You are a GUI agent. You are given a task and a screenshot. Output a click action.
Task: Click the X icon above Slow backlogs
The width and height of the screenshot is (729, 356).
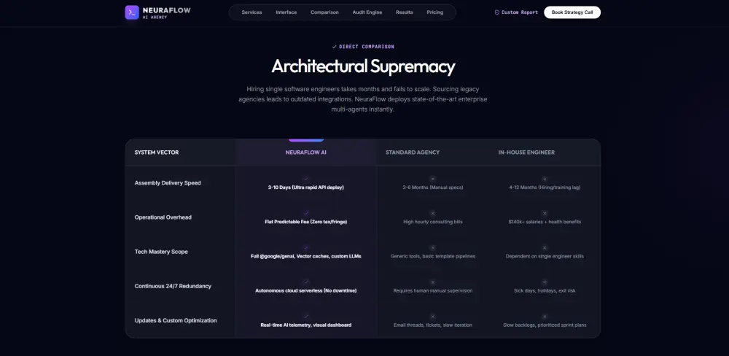tap(545, 317)
